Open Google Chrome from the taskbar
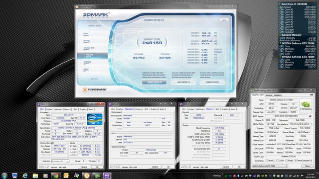Image resolution: width=319 pixels, height=179 pixels. click(55, 176)
